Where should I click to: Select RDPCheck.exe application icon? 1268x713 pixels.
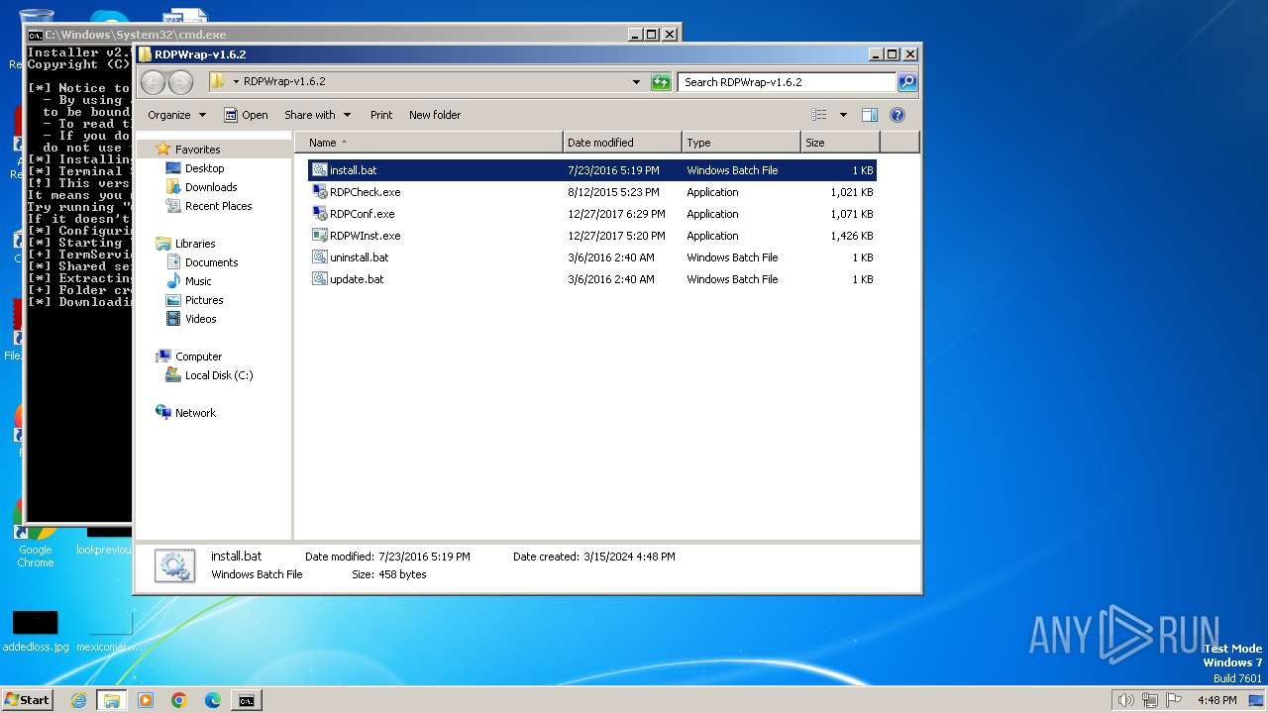(x=320, y=192)
